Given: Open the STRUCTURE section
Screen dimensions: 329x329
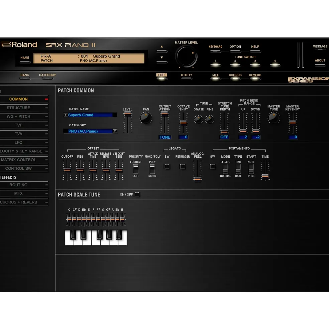Looking at the screenshot, I should tap(24, 108).
